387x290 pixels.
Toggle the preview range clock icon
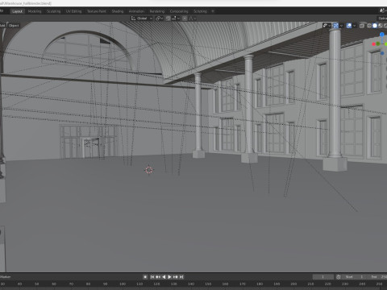(339, 277)
